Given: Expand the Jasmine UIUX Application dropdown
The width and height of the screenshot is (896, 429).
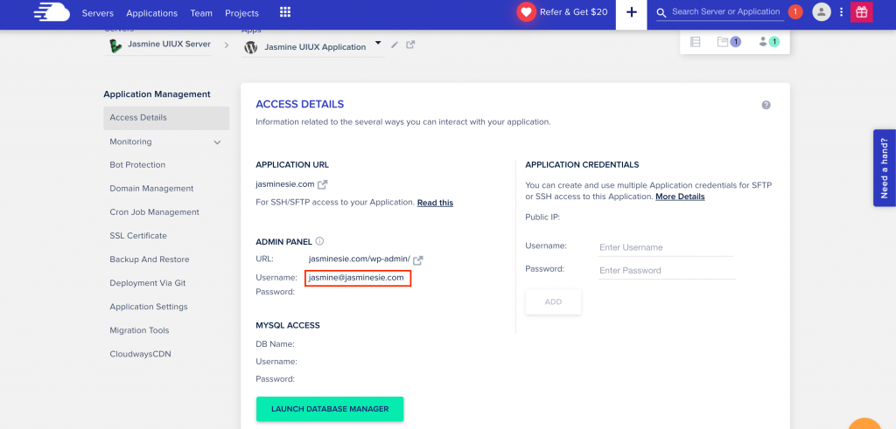Looking at the screenshot, I should [378, 43].
